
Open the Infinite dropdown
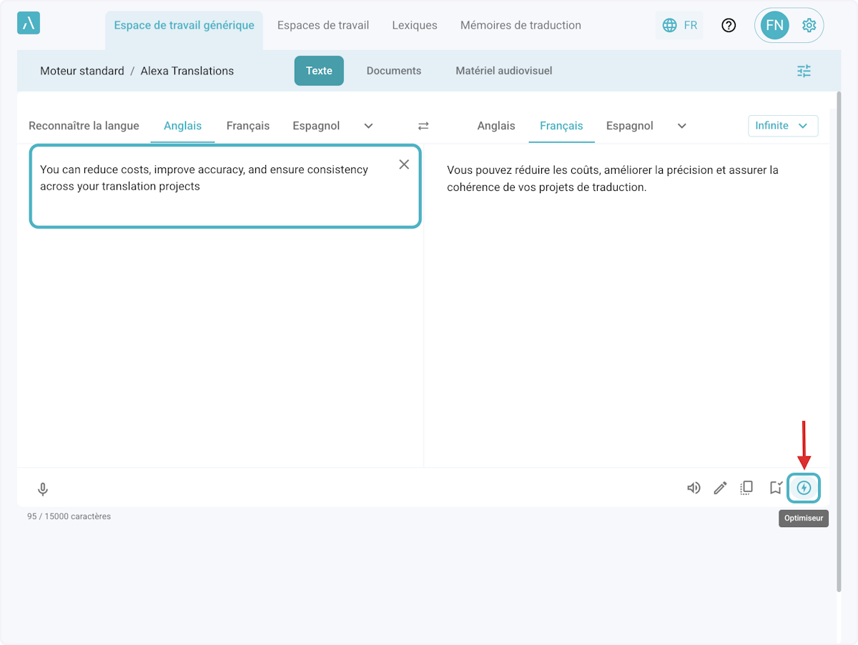pyautogui.click(x=782, y=126)
